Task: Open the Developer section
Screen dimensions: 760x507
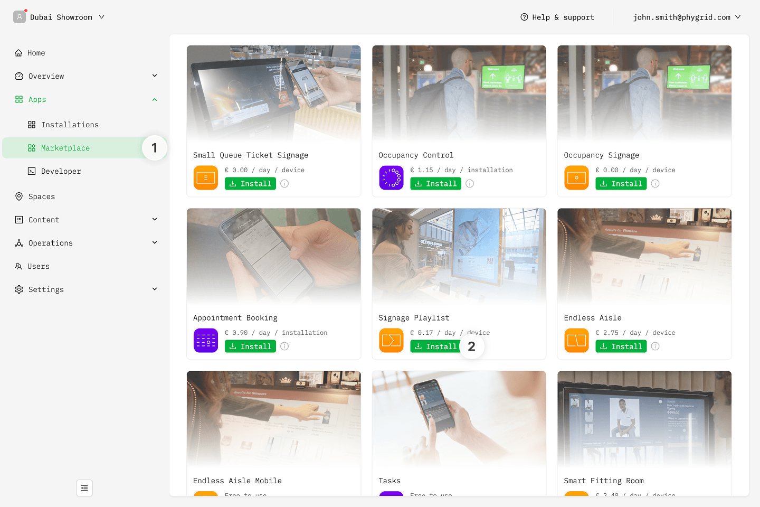Action: [x=61, y=171]
